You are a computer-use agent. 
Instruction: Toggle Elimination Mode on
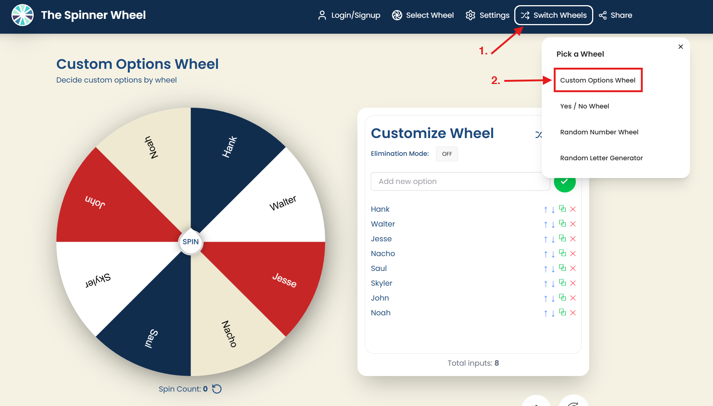(446, 154)
